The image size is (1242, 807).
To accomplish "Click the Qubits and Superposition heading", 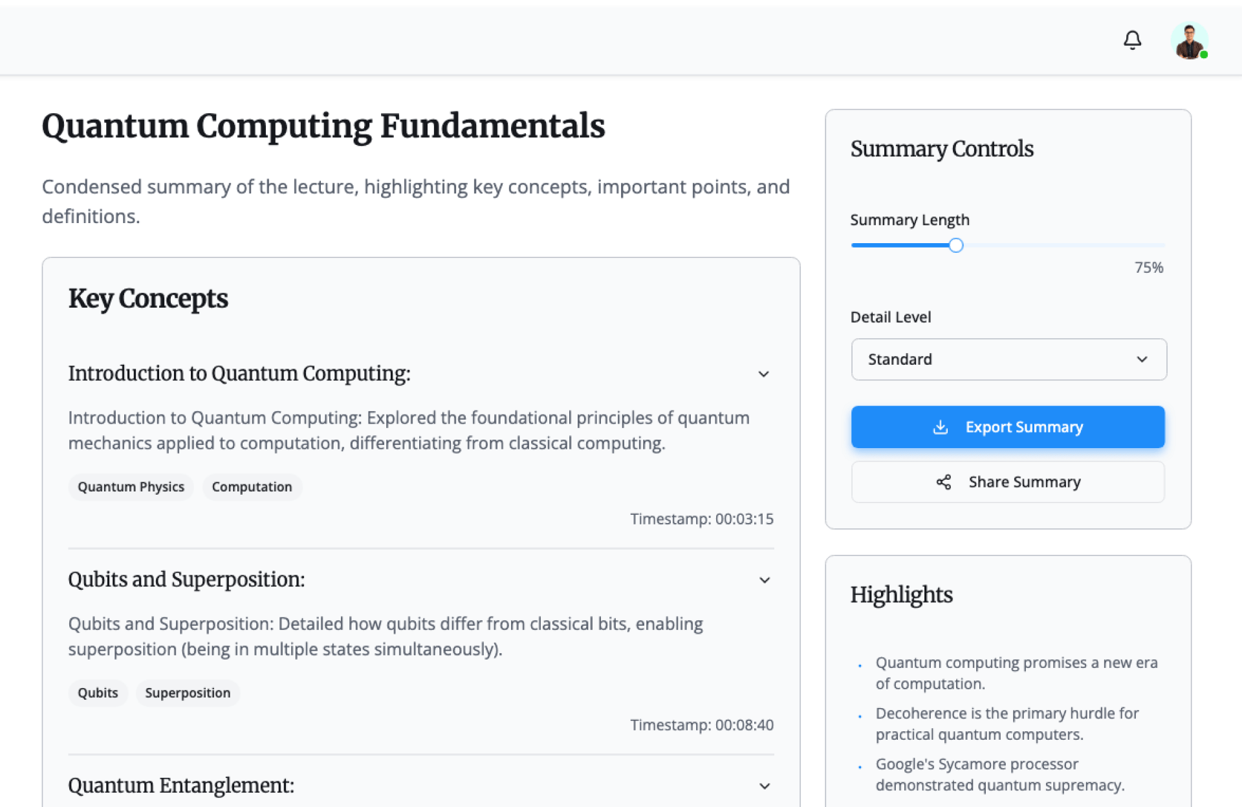I will tap(186, 579).
